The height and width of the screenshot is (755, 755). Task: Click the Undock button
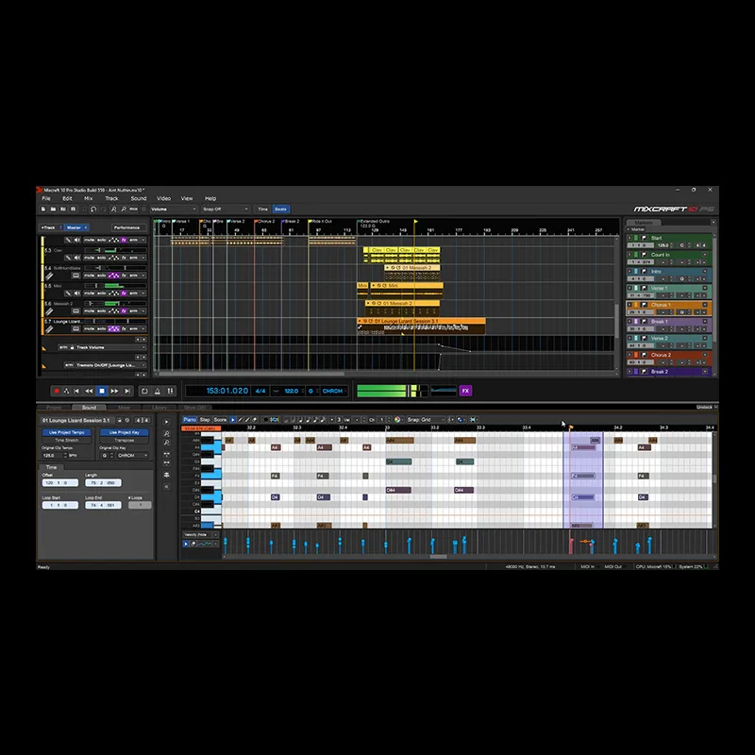[704, 407]
